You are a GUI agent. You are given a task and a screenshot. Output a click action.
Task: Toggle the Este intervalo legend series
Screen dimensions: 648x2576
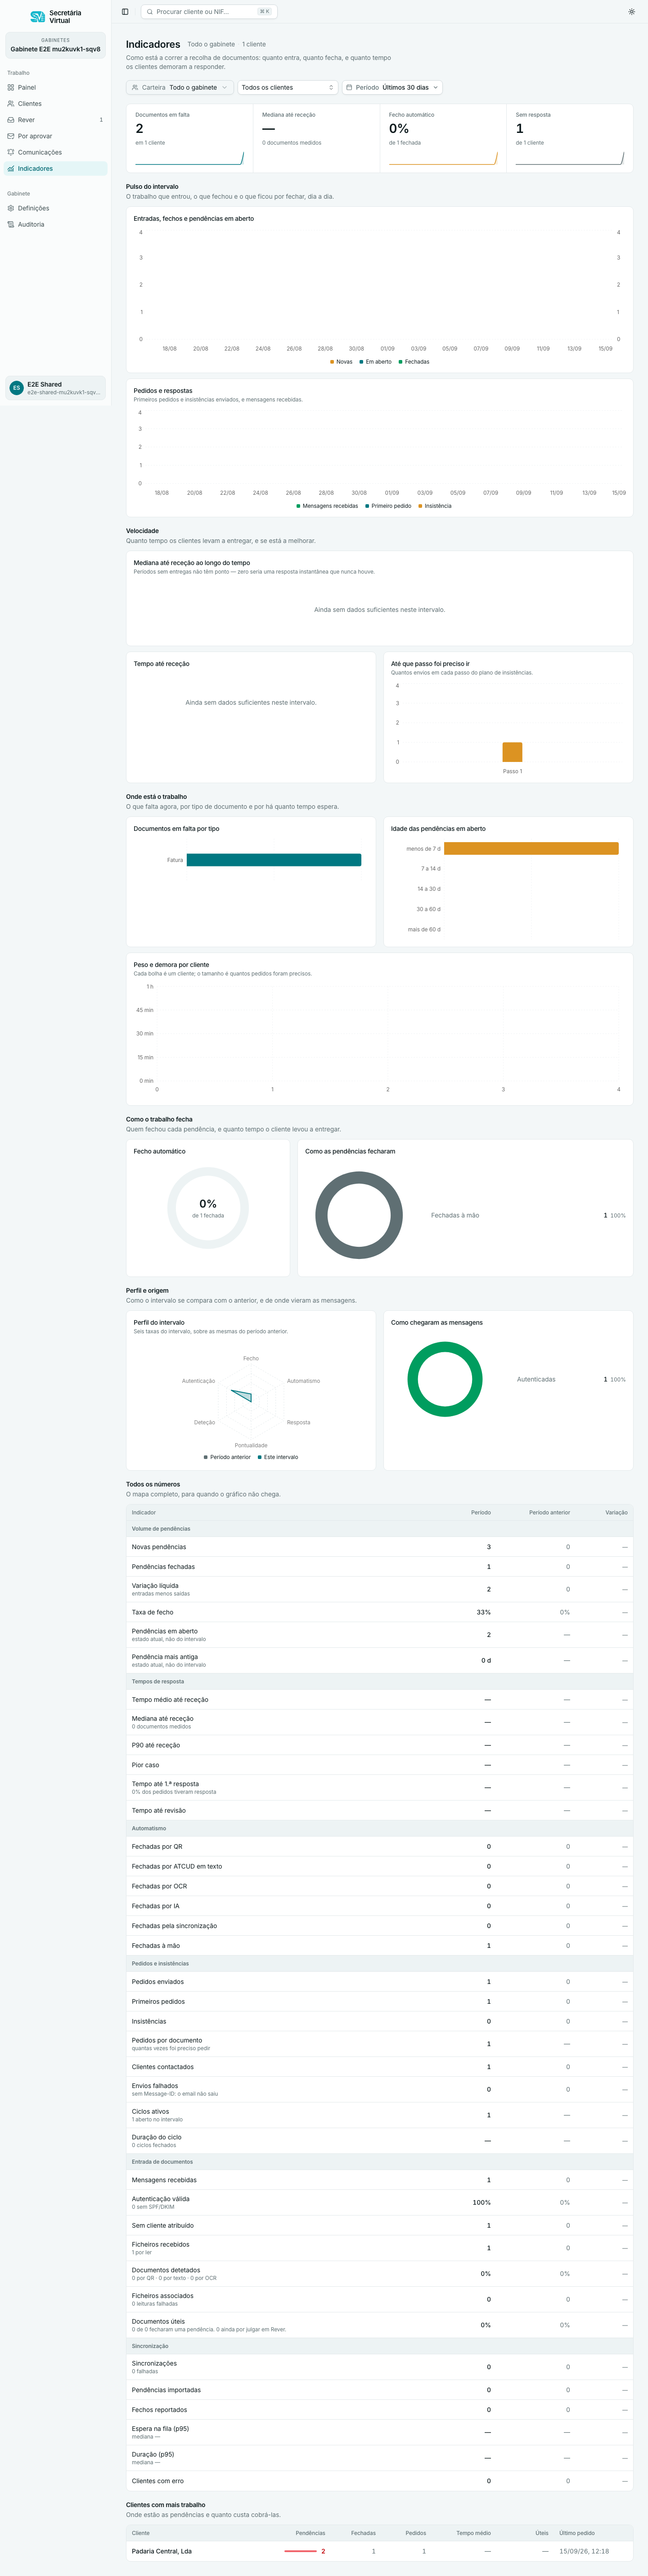279,1457
